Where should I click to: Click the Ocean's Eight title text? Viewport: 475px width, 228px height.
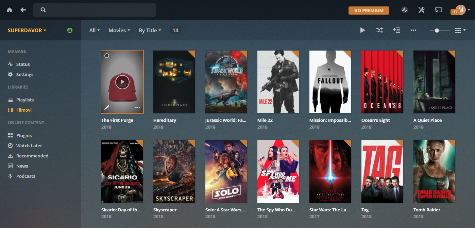coord(376,120)
